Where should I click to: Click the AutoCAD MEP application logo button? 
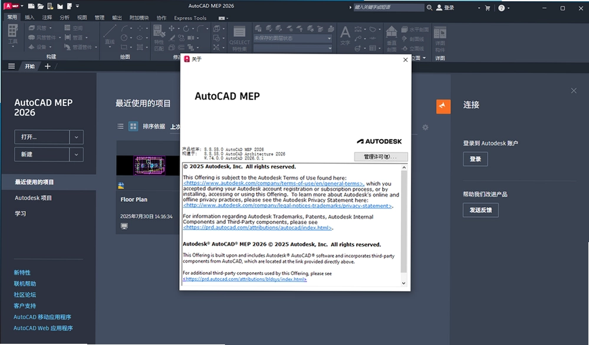[x=11, y=6]
